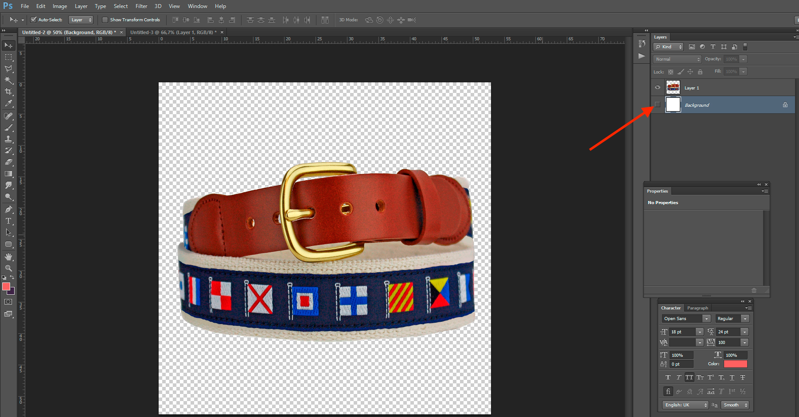Click the tracking value field showing 100
Viewport: 799px width, 417px height.
(x=728, y=343)
